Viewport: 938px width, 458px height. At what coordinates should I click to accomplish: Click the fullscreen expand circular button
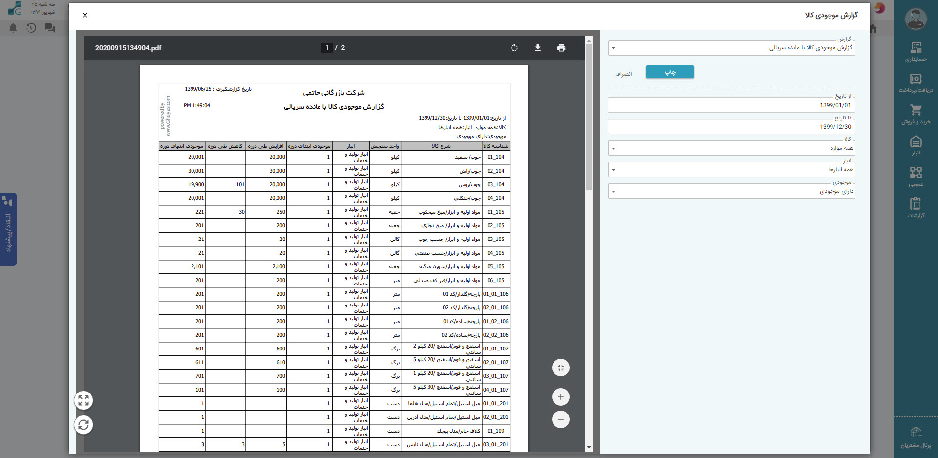click(x=84, y=401)
